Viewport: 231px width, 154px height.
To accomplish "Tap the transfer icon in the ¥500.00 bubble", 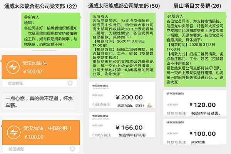I will point(13,67).
